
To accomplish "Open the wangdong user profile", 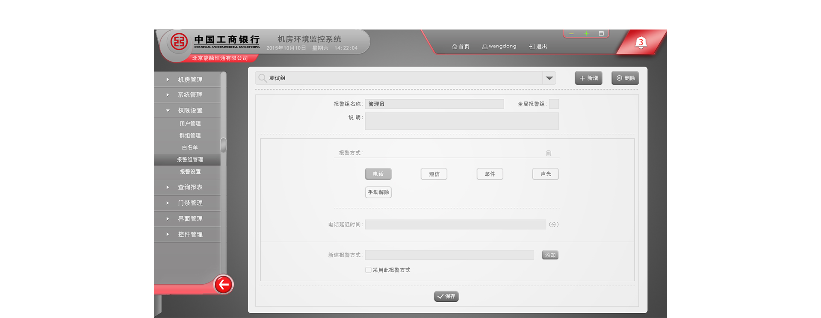I will tap(499, 46).
